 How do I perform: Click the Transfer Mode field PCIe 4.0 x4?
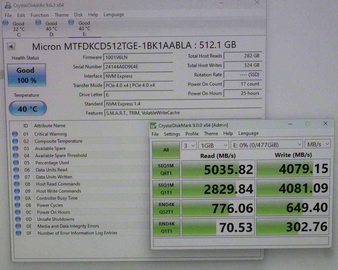click(x=139, y=85)
